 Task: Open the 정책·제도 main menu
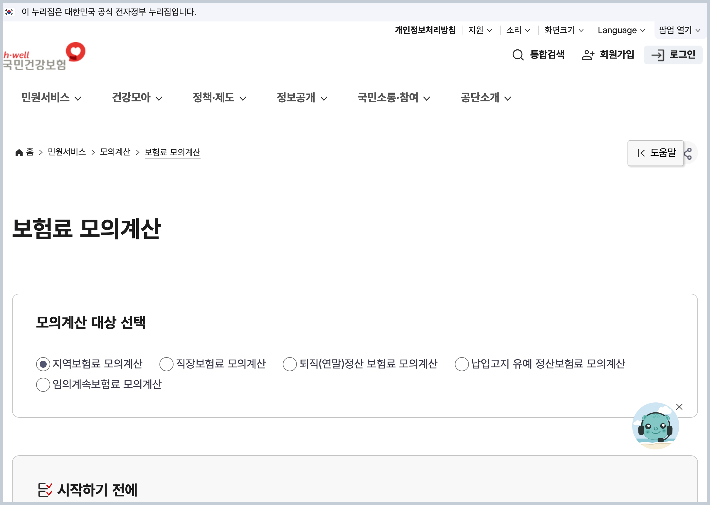(219, 98)
